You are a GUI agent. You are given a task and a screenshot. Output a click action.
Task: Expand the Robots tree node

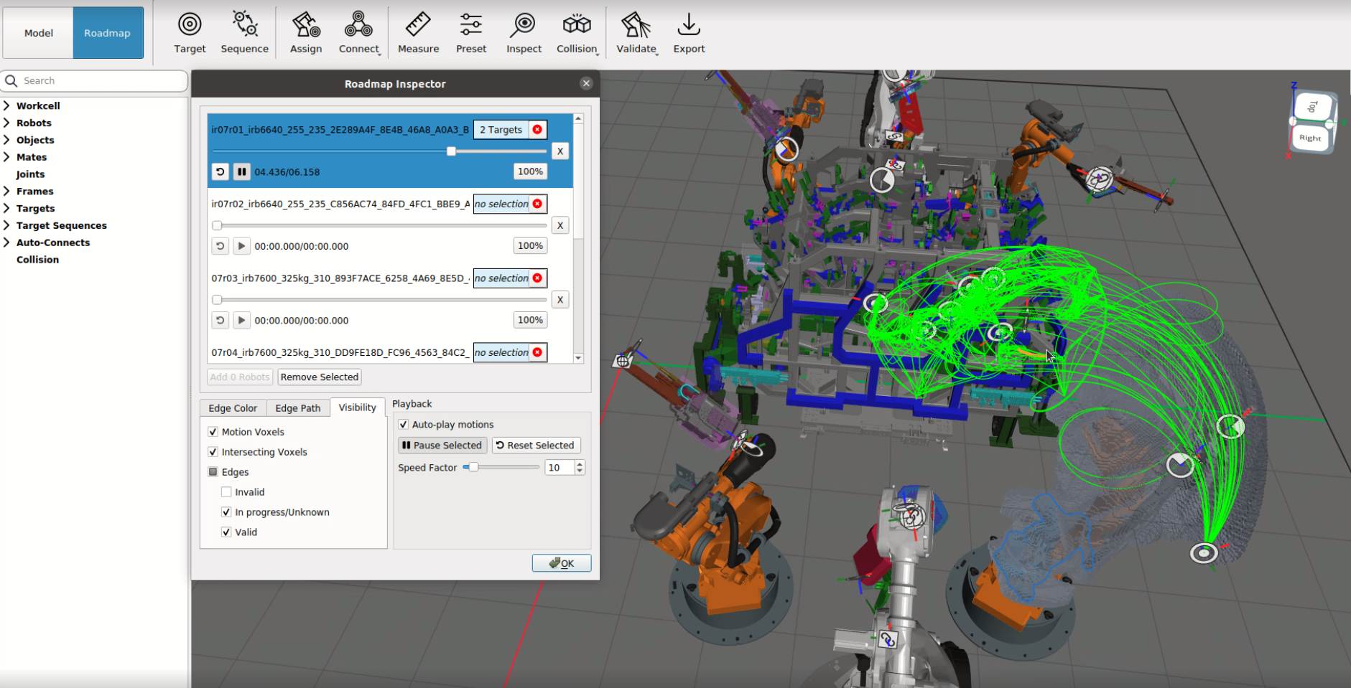6,123
